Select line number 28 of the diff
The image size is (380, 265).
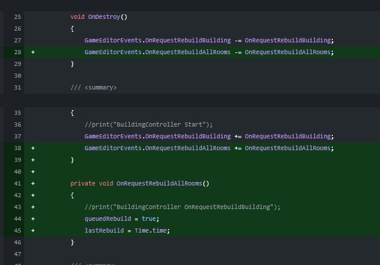point(17,52)
